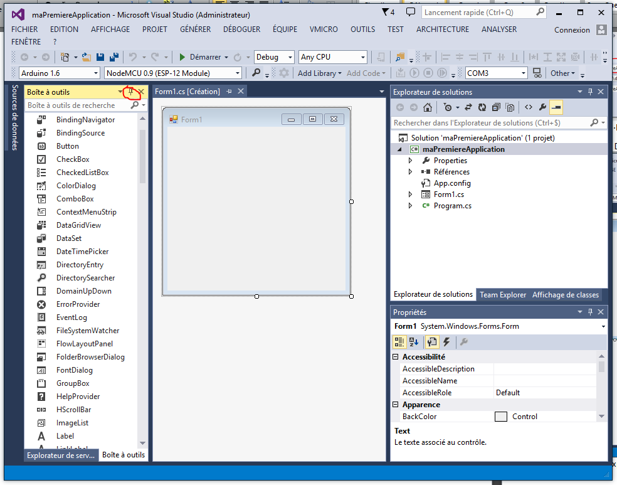Click the Sync with Active Document icon
This screenshot has width=617, height=485.
tap(468, 107)
